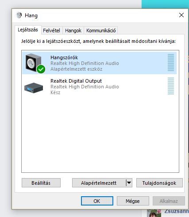Click the Realtek Digital Output level meter
The height and width of the screenshot is (217, 189).
click(171, 86)
